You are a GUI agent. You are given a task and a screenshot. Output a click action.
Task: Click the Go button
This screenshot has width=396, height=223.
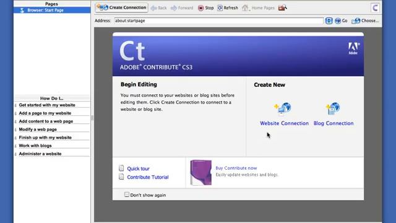(x=341, y=20)
